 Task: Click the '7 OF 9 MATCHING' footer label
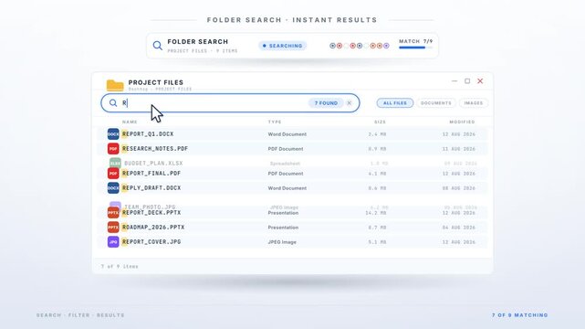click(519, 315)
